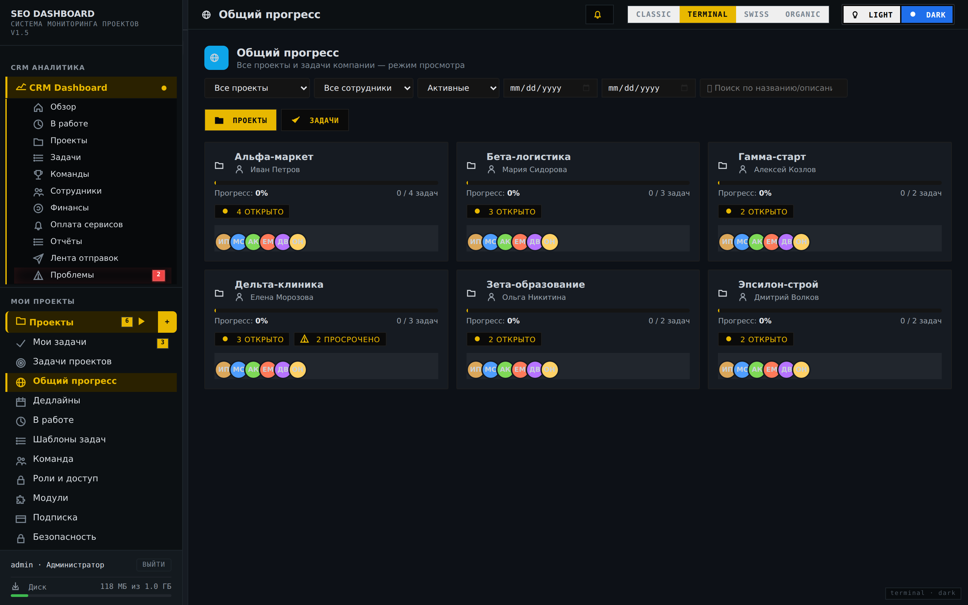The image size is (968, 605).
Task: Click the Диск download icon
Action: tap(15, 587)
